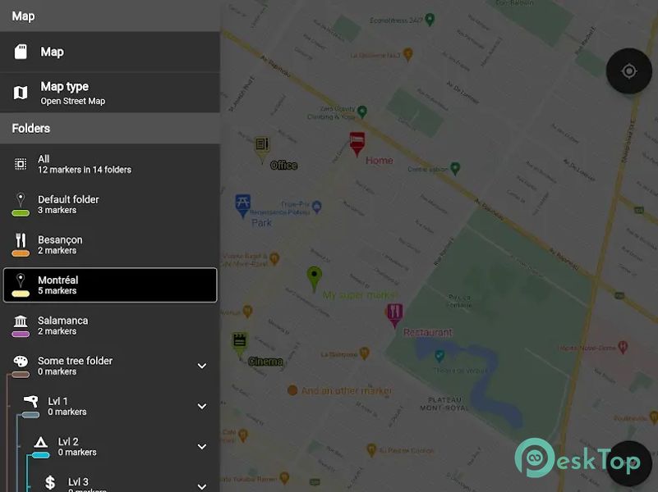Click the tent icon for Lvl 2
The image size is (658, 492).
[x=41, y=442]
